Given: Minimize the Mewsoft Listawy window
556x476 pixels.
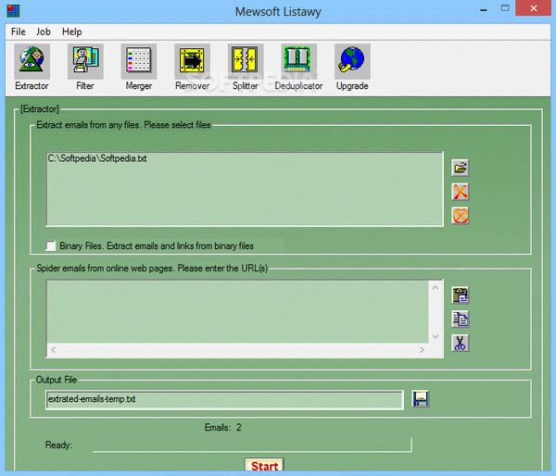Looking at the screenshot, I should pyautogui.click(x=484, y=9).
